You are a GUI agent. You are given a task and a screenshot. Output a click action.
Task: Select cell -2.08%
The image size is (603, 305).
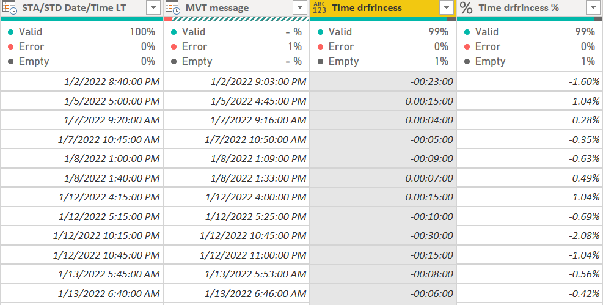point(530,235)
